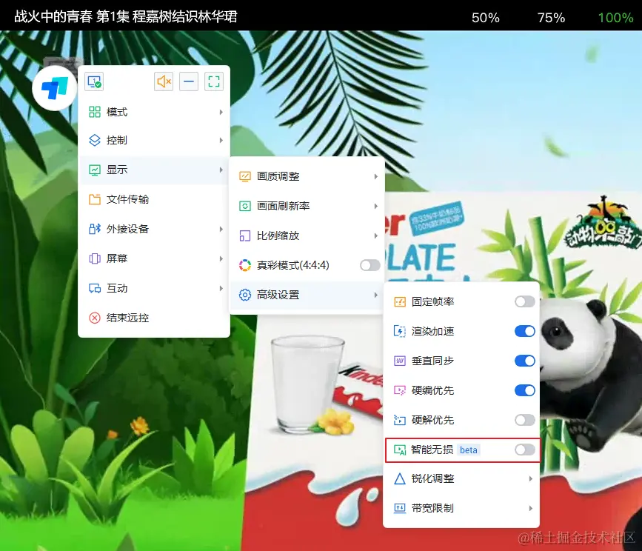
Task: Expand the 比例缩放 submenu arrow
Action: (x=376, y=236)
